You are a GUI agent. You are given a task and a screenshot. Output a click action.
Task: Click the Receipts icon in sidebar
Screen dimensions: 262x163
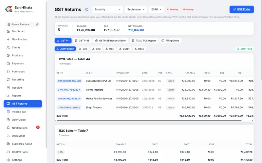[x=8, y=87]
